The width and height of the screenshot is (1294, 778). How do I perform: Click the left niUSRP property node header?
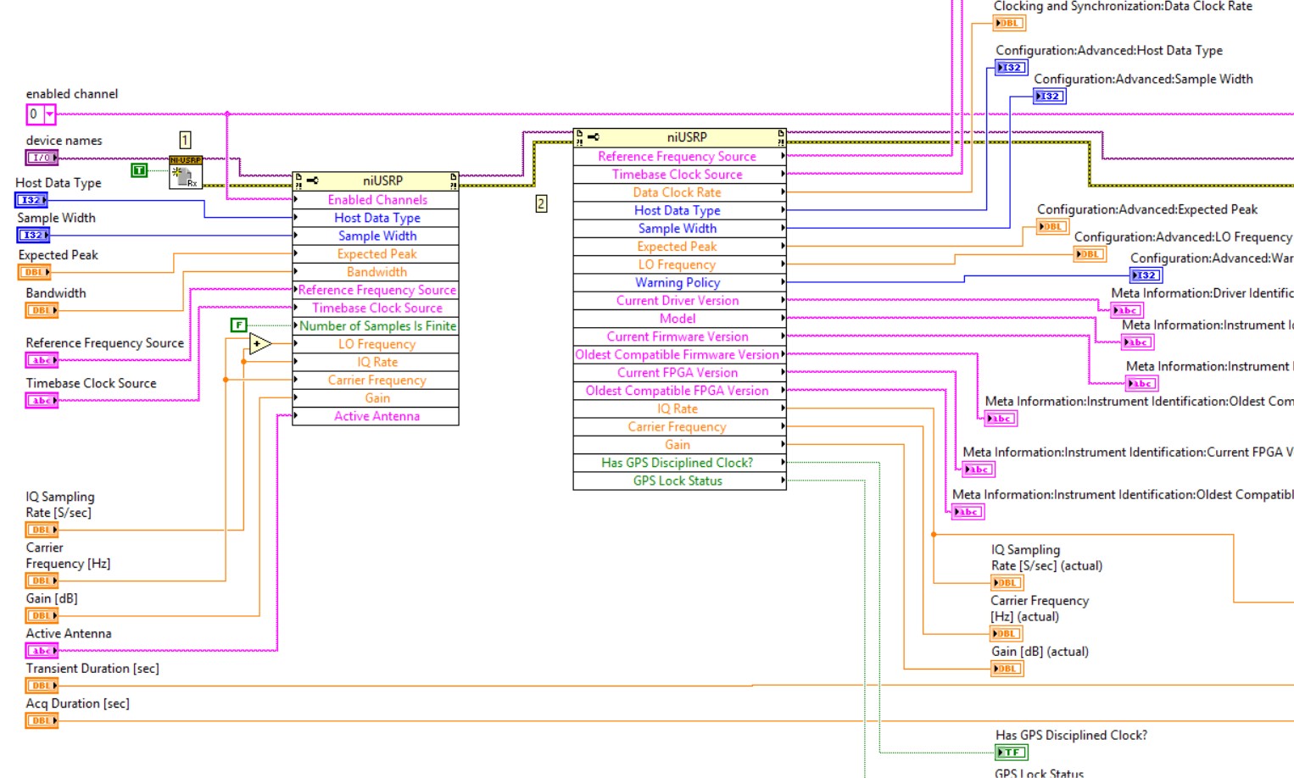tap(376, 181)
